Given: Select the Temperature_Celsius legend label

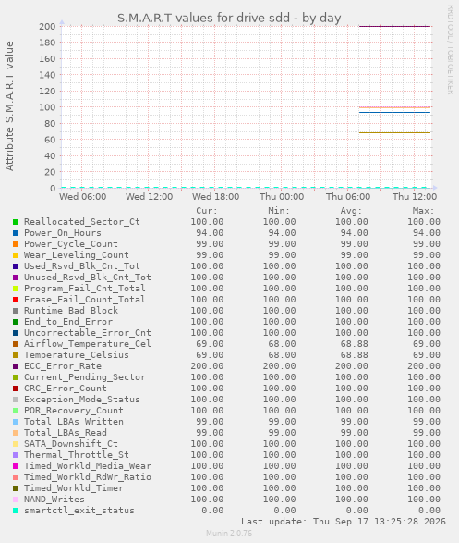Looking at the screenshot, I should tap(77, 355).
